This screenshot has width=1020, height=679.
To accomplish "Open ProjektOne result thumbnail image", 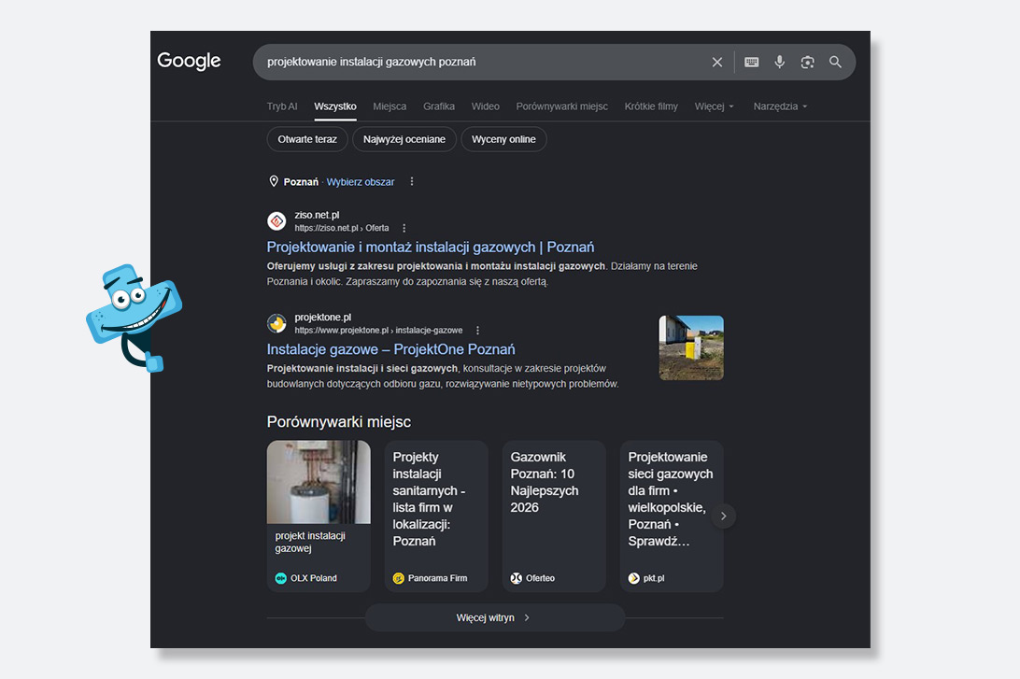I will coord(691,348).
